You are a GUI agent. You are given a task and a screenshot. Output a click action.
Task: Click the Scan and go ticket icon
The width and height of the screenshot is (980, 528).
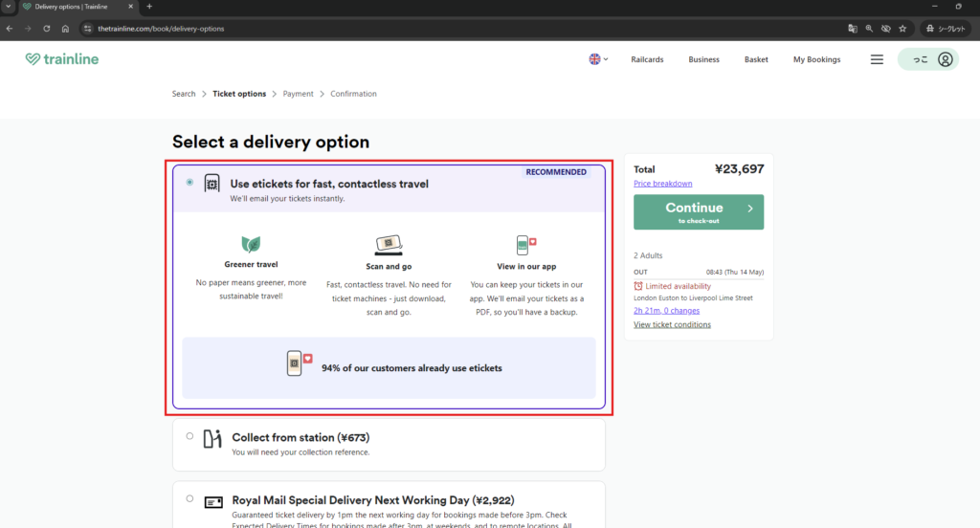[388, 245]
